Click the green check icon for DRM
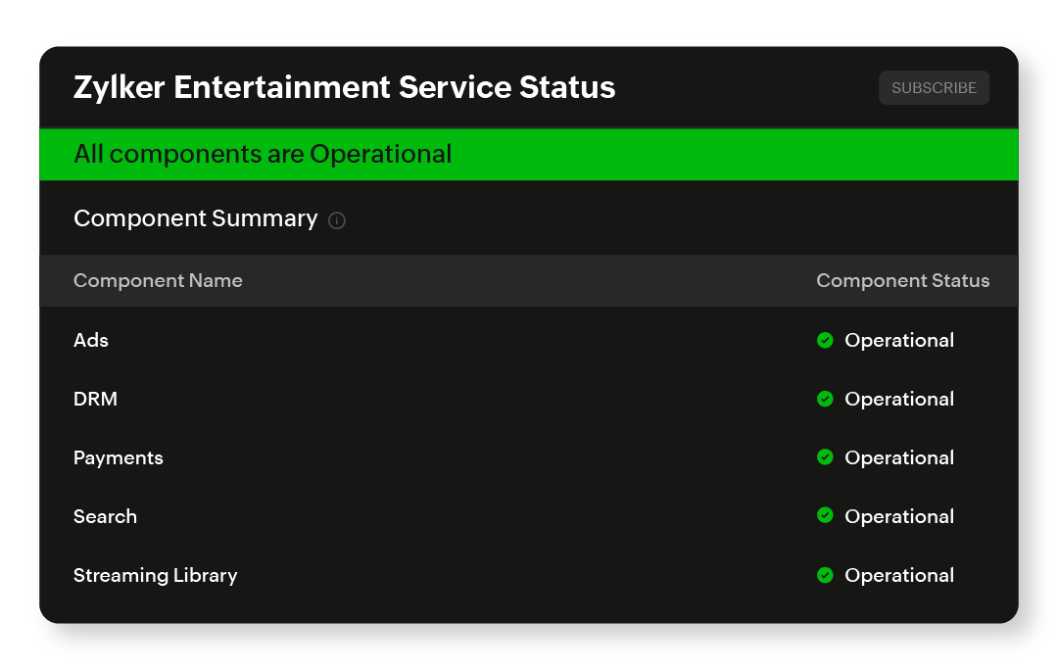 [825, 399]
